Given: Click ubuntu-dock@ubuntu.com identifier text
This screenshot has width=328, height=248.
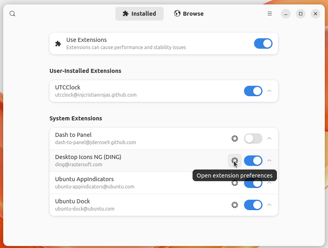Looking at the screenshot, I should click(x=85, y=209).
